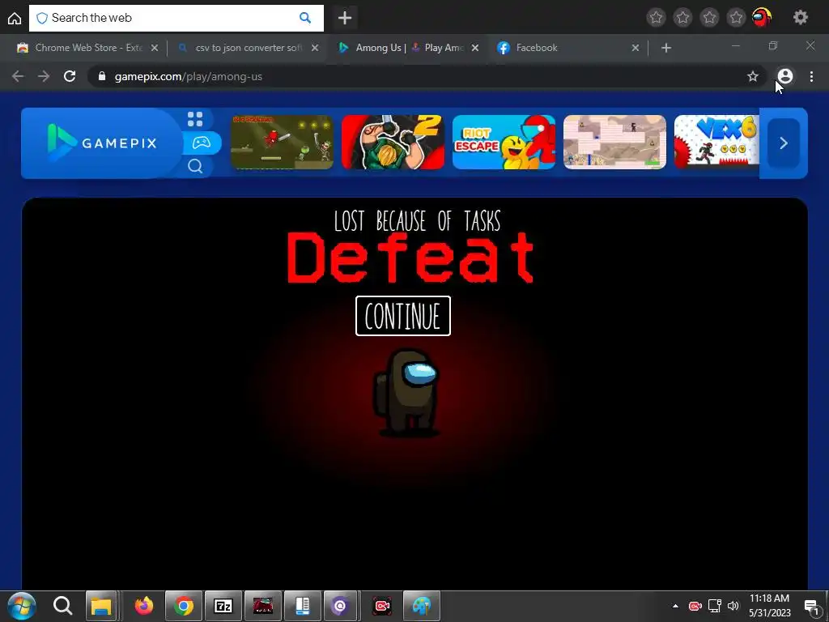Image resolution: width=829 pixels, height=622 pixels.
Task: Open the Paint palette app in taskbar
Action: pos(421,606)
